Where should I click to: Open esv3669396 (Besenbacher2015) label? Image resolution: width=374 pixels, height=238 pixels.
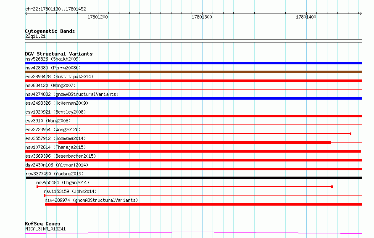point(61,156)
